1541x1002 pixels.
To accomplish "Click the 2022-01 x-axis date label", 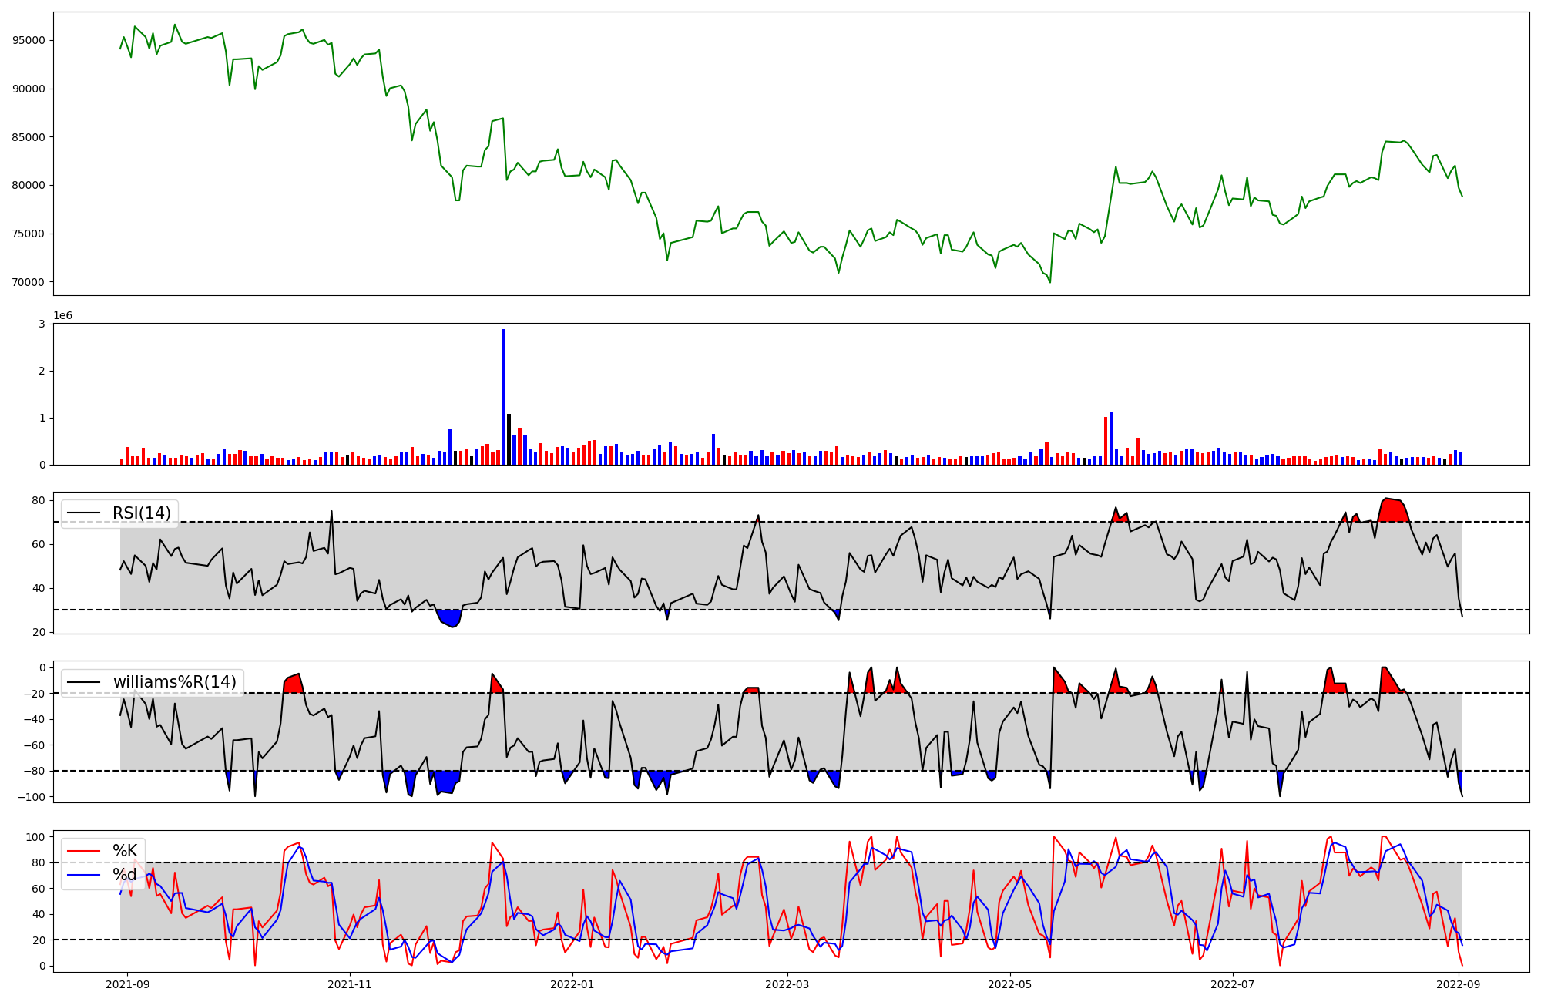I will pyautogui.click(x=572, y=984).
